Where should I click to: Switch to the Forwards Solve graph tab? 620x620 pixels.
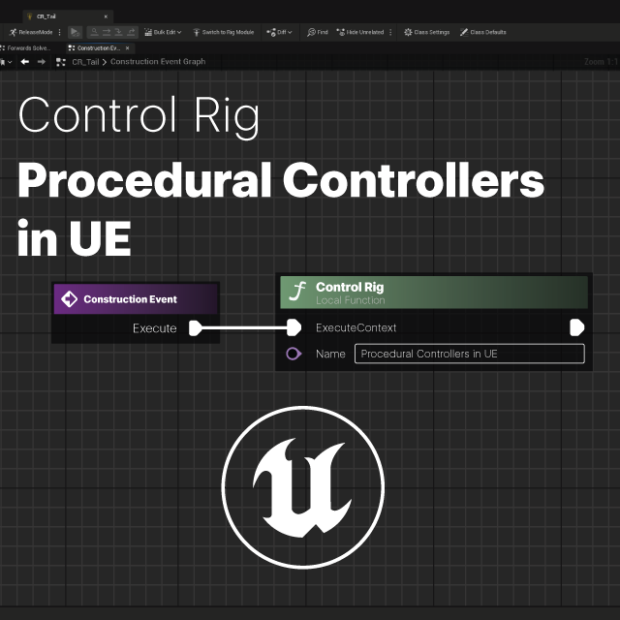tap(25, 47)
